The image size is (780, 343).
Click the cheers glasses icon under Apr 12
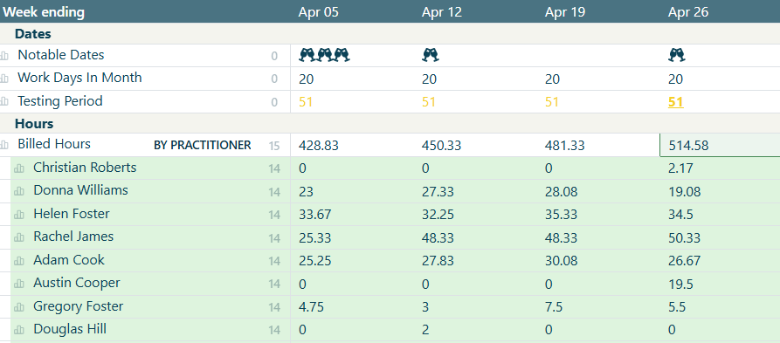coord(431,55)
